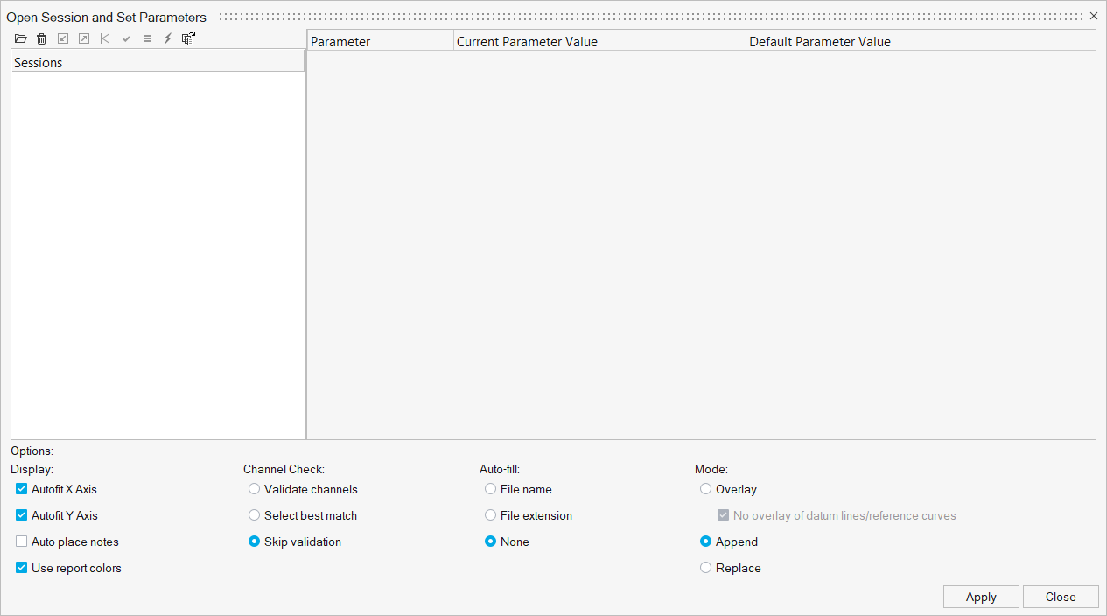Click the three-lines list icon

tap(147, 38)
